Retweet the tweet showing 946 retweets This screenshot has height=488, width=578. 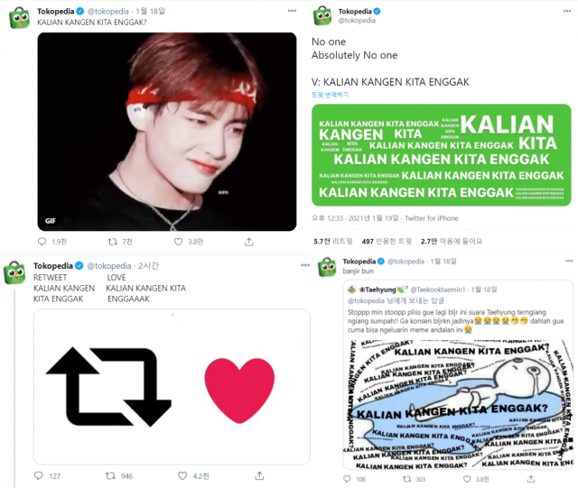[x=110, y=476]
